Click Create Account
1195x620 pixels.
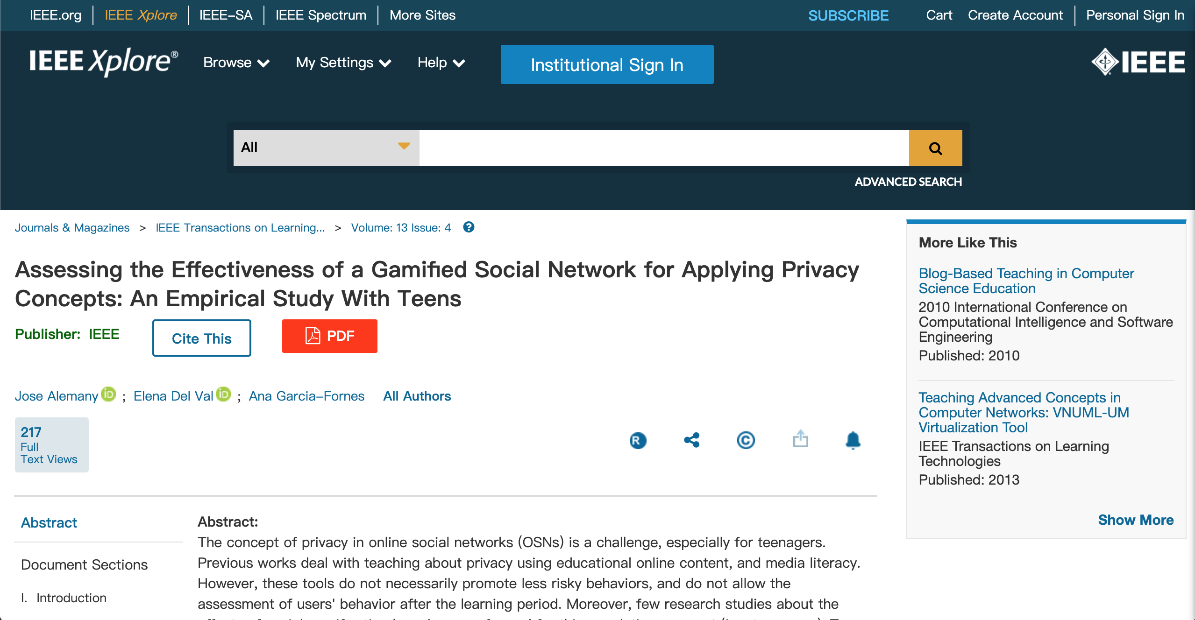(1015, 15)
